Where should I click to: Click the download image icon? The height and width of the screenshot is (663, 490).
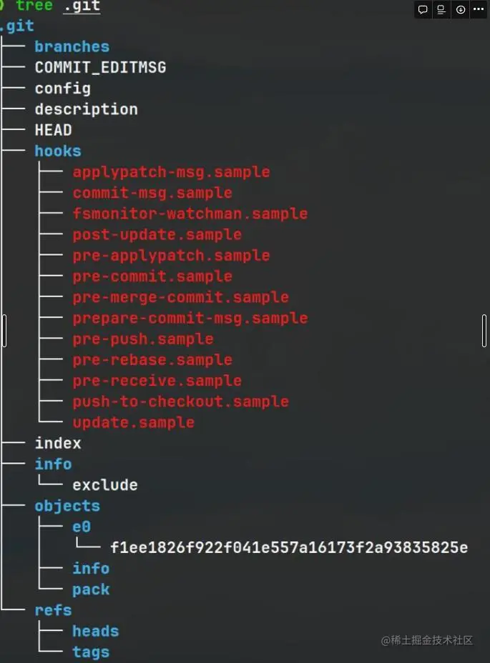[461, 9]
